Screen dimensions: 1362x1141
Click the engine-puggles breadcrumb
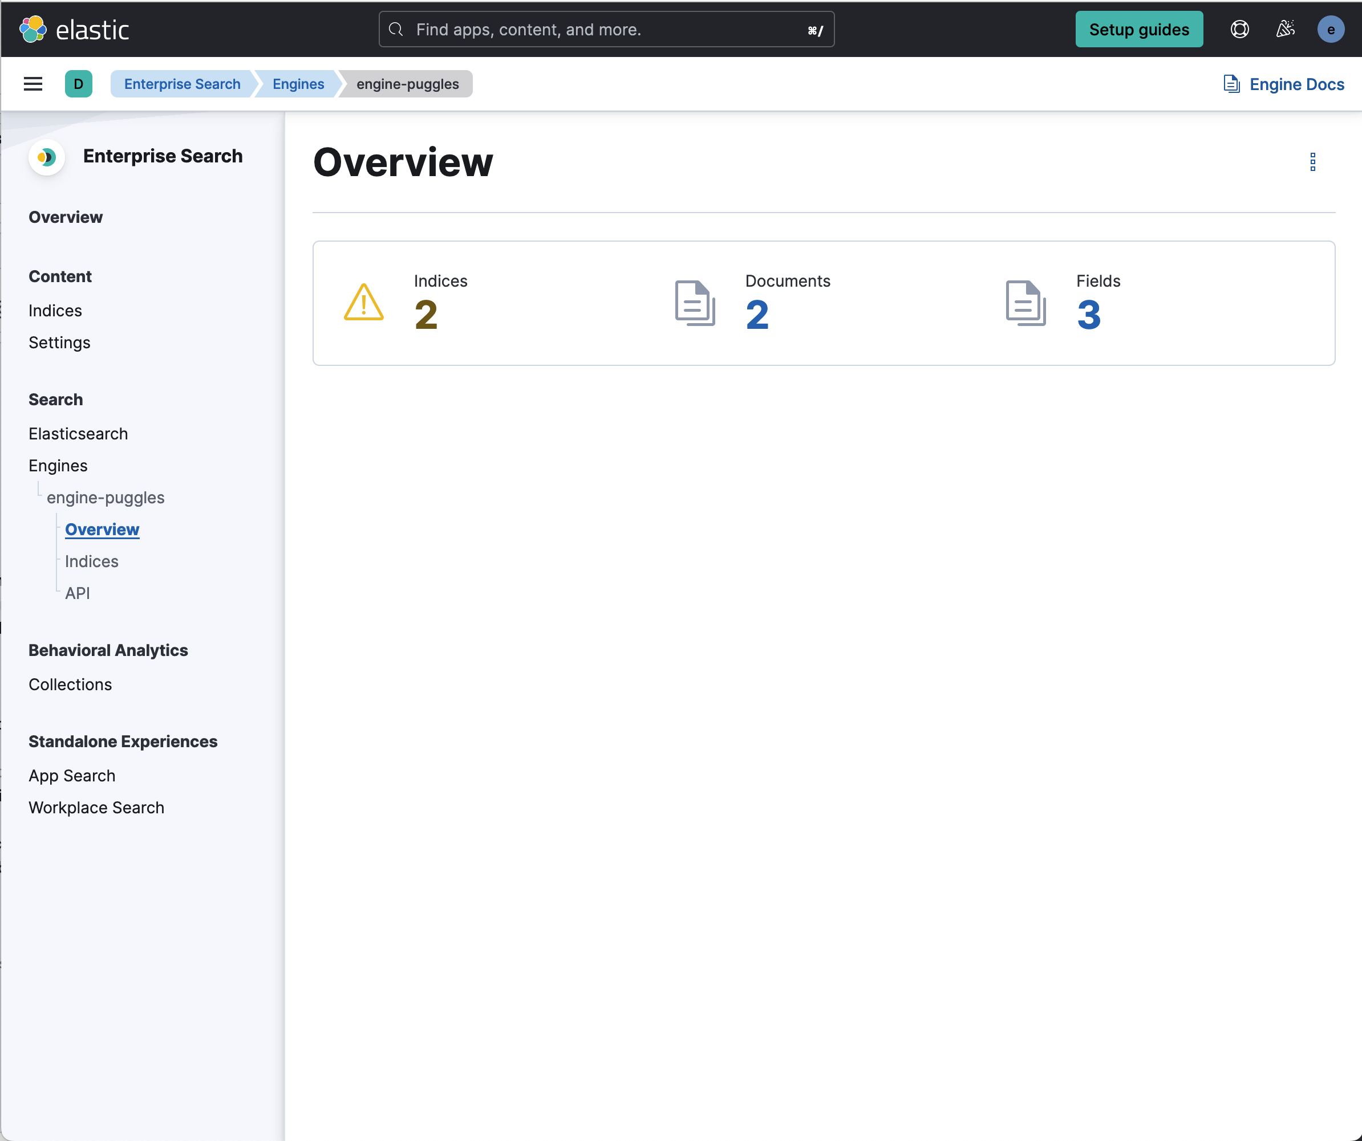pyautogui.click(x=407, y=84)
